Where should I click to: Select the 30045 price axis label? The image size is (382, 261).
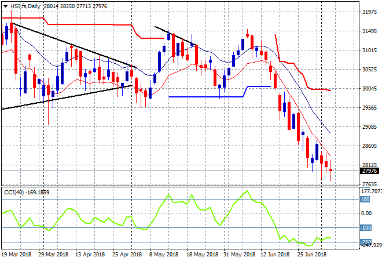tap(369, 89)
